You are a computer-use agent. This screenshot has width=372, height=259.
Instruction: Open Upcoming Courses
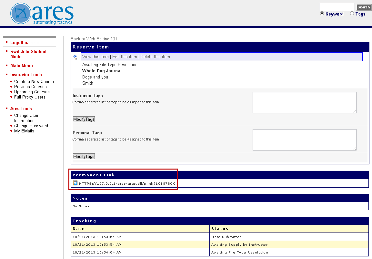[32, 92]
